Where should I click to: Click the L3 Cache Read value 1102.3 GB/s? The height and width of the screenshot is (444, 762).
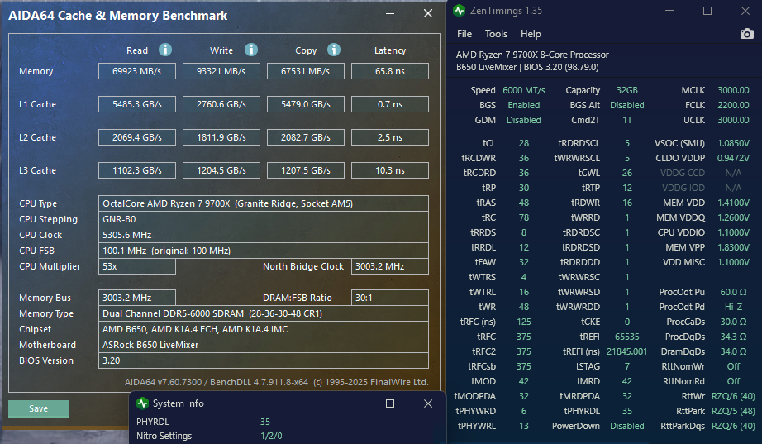[137, 170]
